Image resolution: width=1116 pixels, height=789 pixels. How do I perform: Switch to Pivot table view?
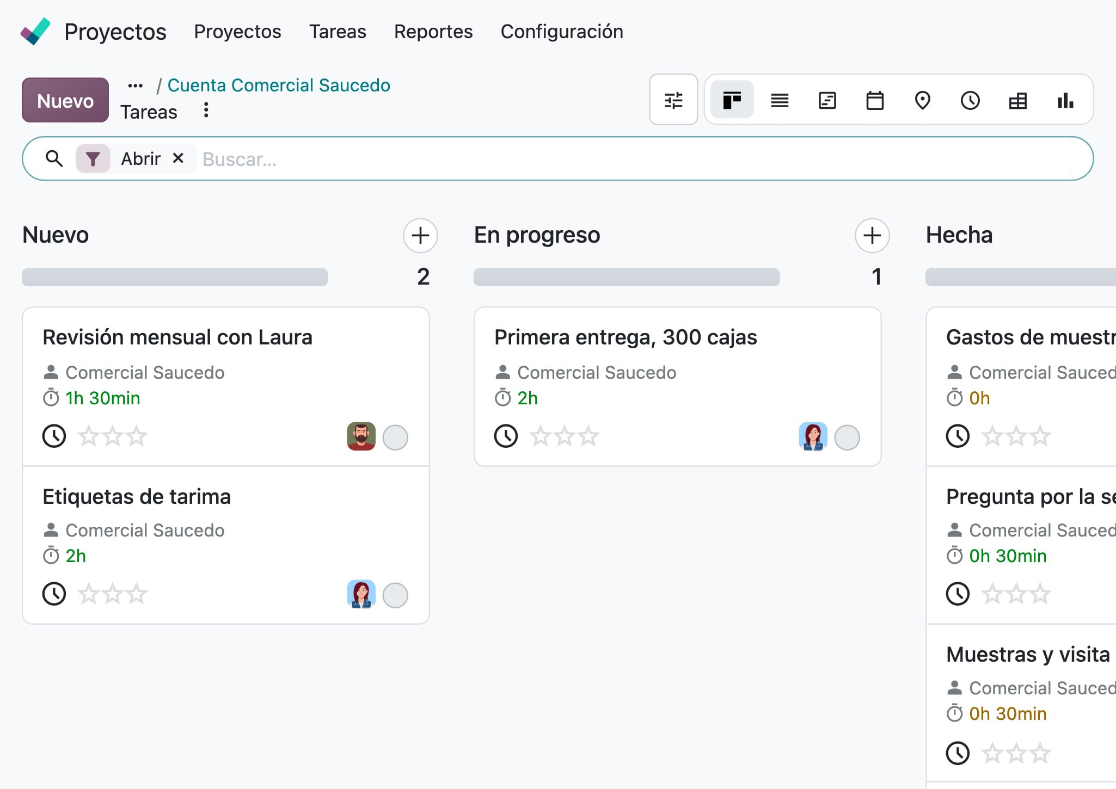click(1017, 100)
